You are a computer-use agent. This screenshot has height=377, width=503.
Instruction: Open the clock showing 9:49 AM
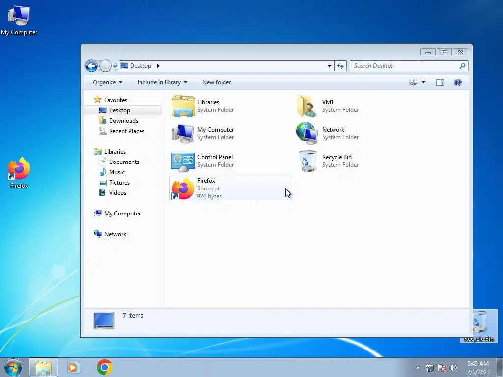pos(478,368)
